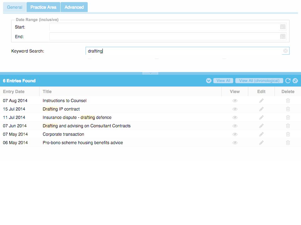Click View All (chronological) button
The width and height of the screenshot is (301, 225).
tap(259, 81)
